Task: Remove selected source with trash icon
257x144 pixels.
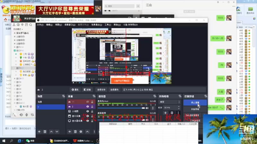Action: (x=75, y=132)
